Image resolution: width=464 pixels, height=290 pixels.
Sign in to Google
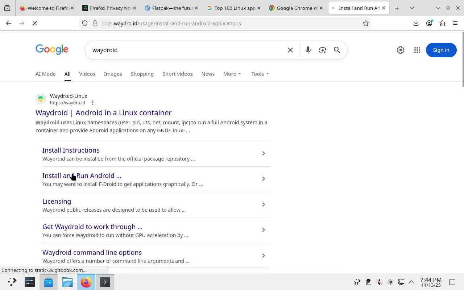tap(441, 50)
